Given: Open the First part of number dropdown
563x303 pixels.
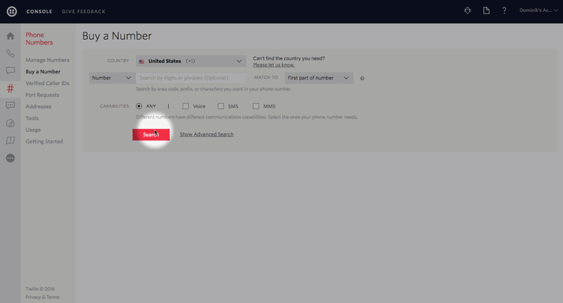Looking at the screenshot, I should [319, 78].
